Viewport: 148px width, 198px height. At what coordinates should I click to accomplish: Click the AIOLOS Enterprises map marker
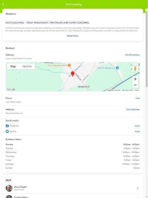[x=117, y=68]
